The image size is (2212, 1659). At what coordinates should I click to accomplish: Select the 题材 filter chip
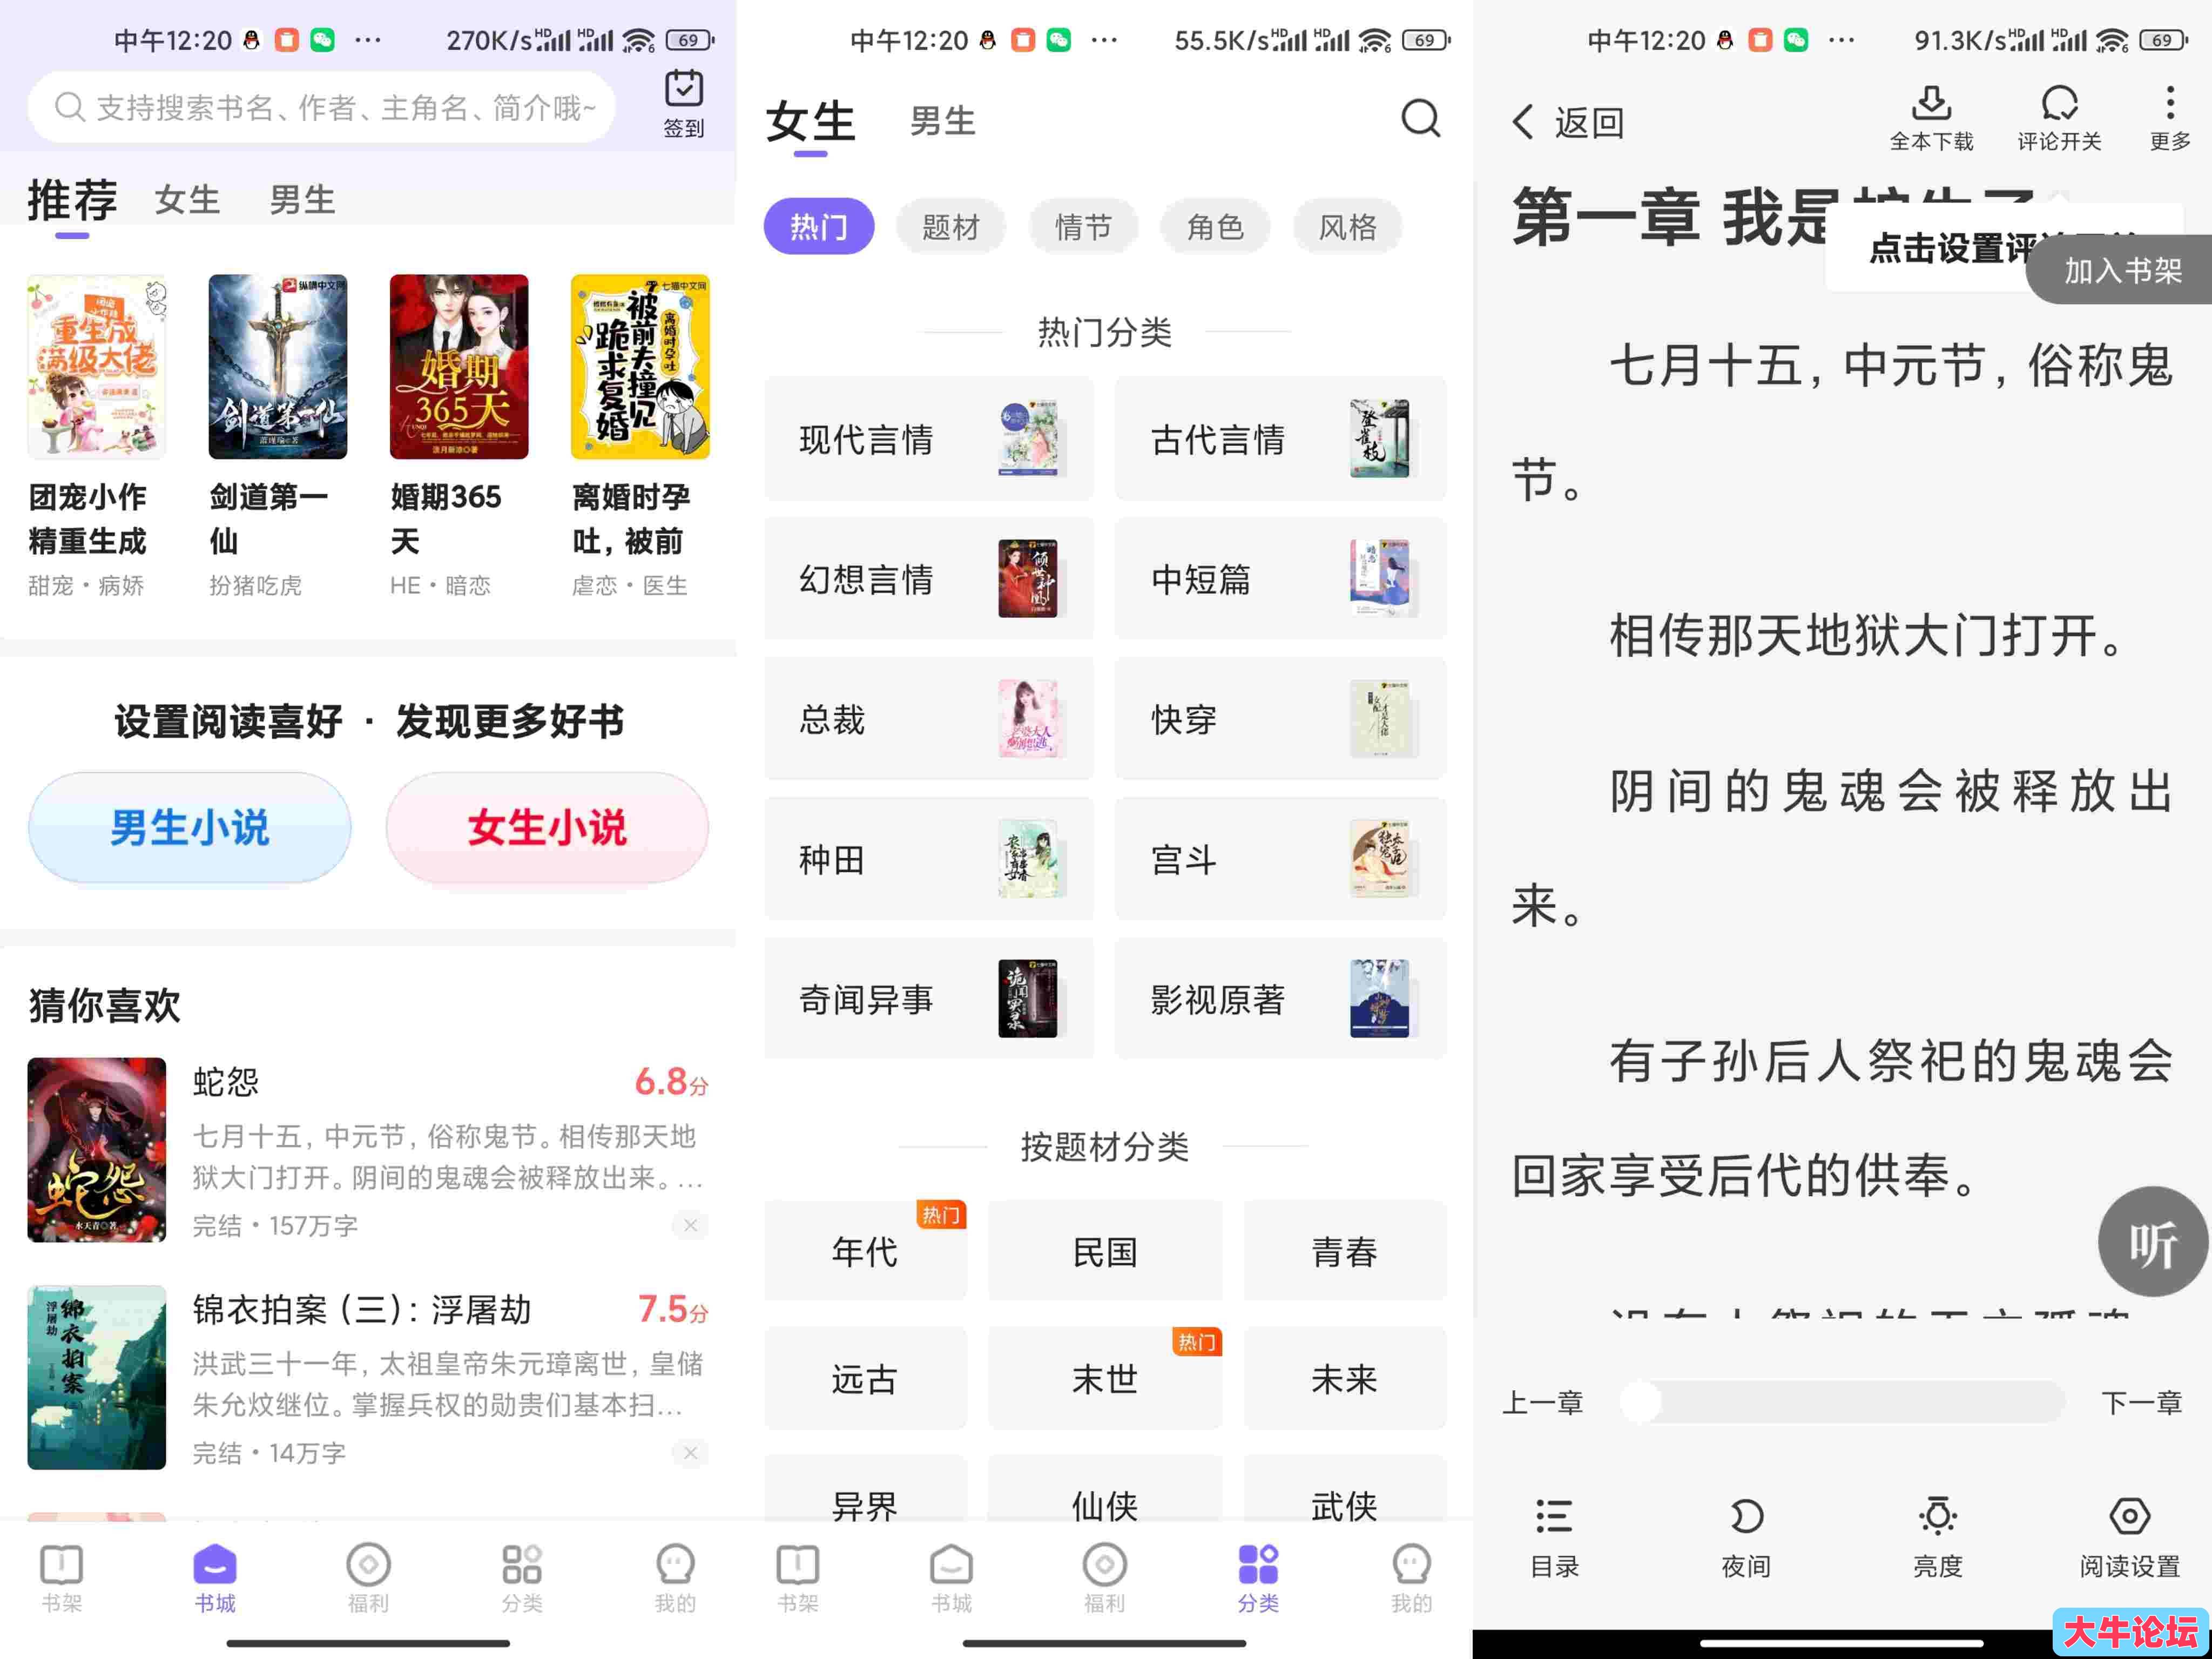pyautogui.click(x=950, y=227)
